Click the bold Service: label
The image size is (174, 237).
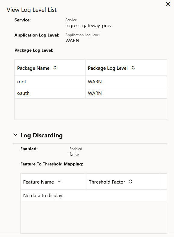tap(23, 20)
